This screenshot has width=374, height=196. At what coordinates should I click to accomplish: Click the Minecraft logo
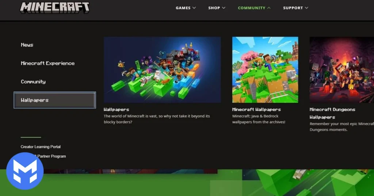click(x=55, y=7)
